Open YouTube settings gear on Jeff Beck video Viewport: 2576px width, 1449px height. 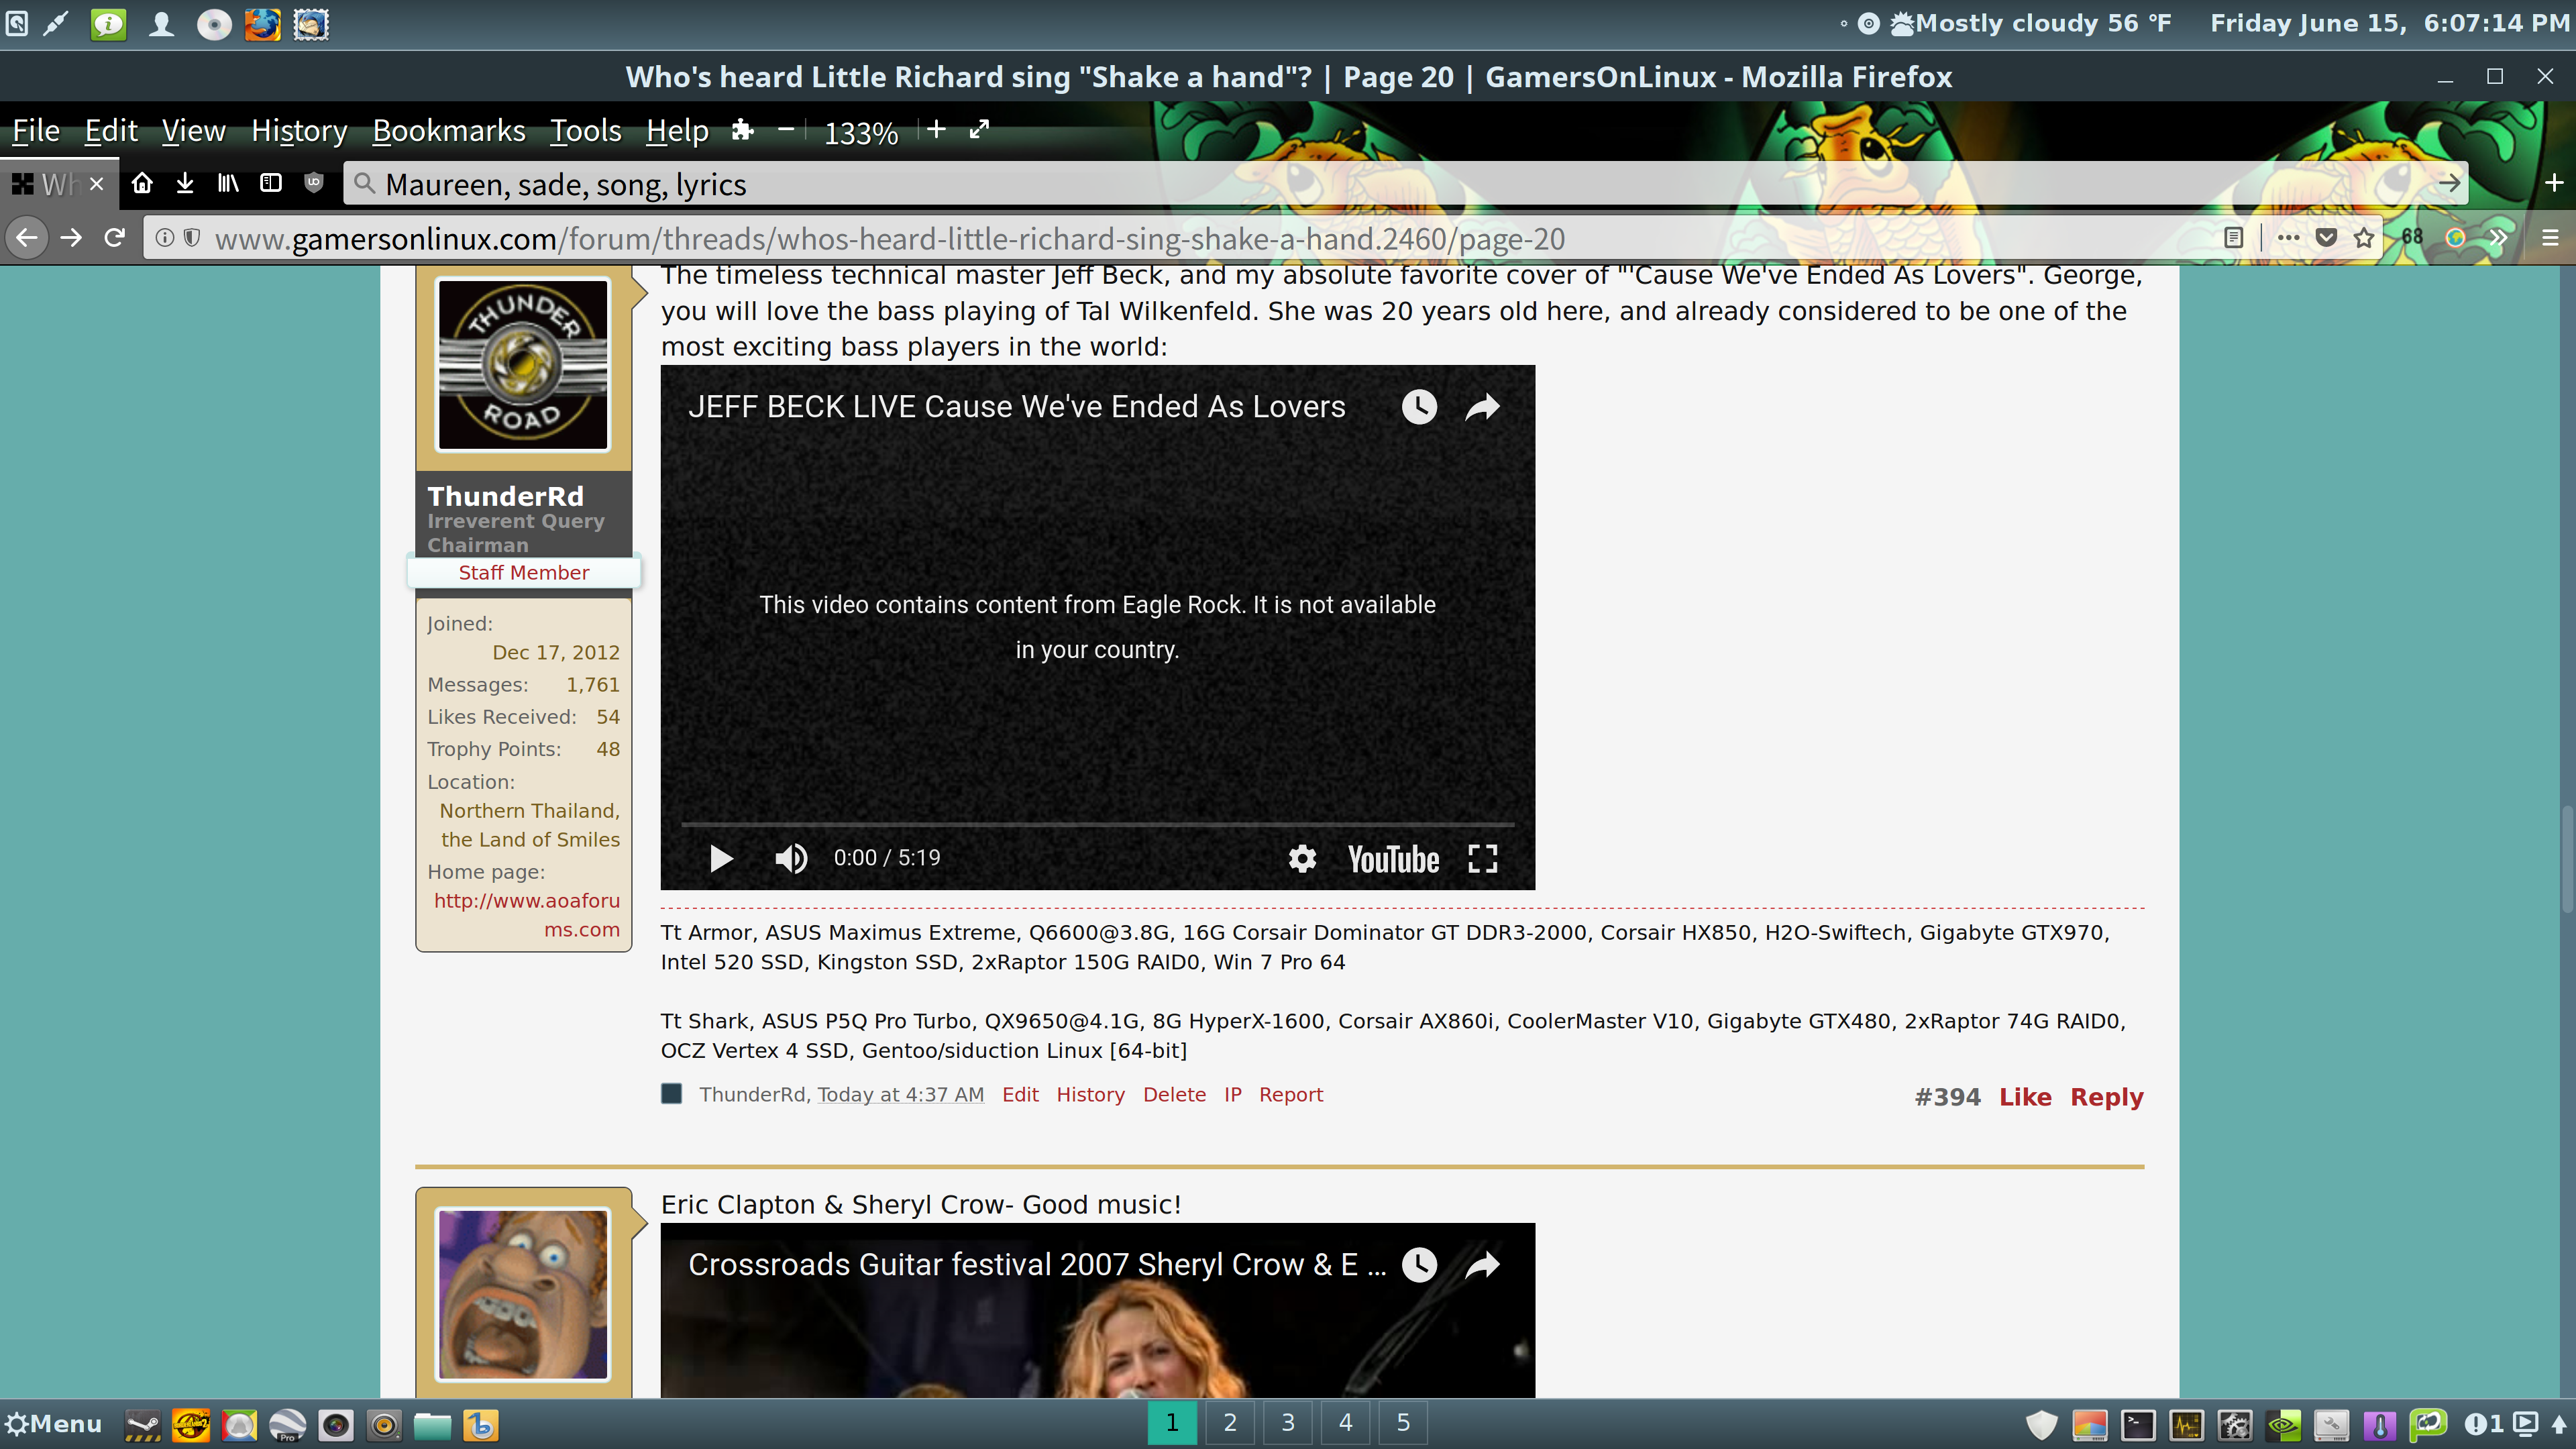point(1302,858)
